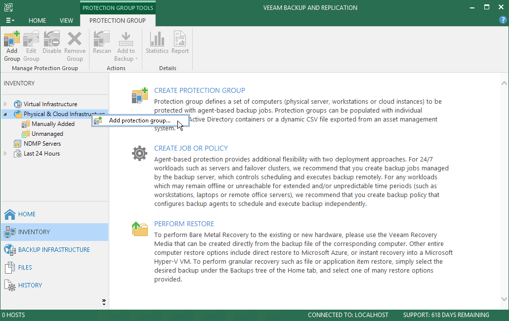This screenshot has width=509, height=321.
Task: Expand navigation pane options chevron
Action: (104, 302)
